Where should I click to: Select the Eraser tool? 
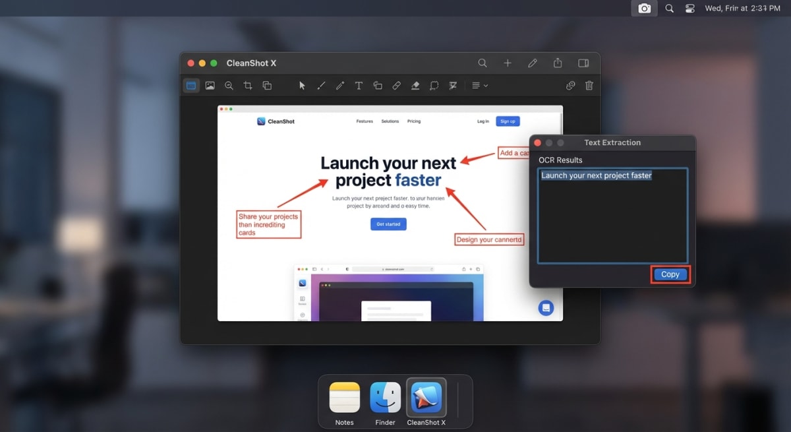click(415, 85)
